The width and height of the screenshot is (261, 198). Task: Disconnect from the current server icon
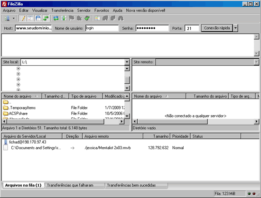coord(79,18)
